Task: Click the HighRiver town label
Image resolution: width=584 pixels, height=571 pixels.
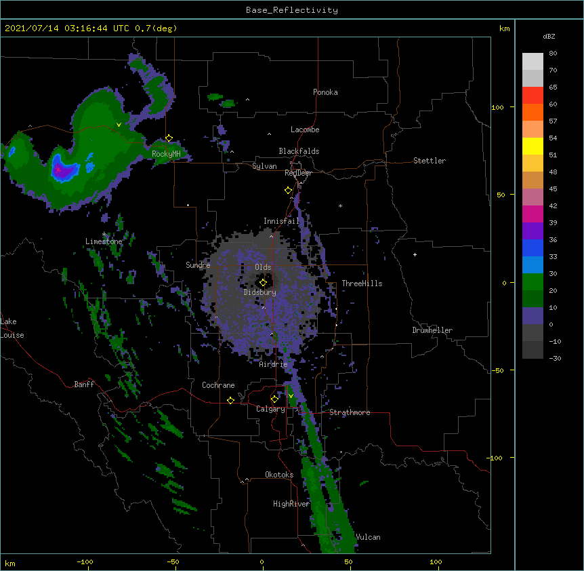Action: click(x=291, y=504)
